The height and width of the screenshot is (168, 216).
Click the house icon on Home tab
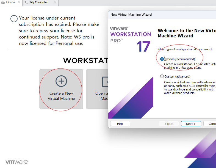click(x=3, y=2)
